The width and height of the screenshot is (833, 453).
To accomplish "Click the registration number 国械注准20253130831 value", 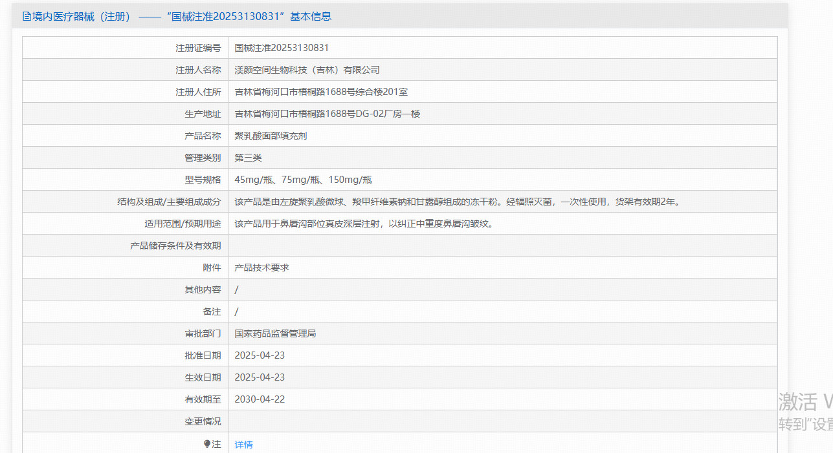I will click(x=282, y=48).
